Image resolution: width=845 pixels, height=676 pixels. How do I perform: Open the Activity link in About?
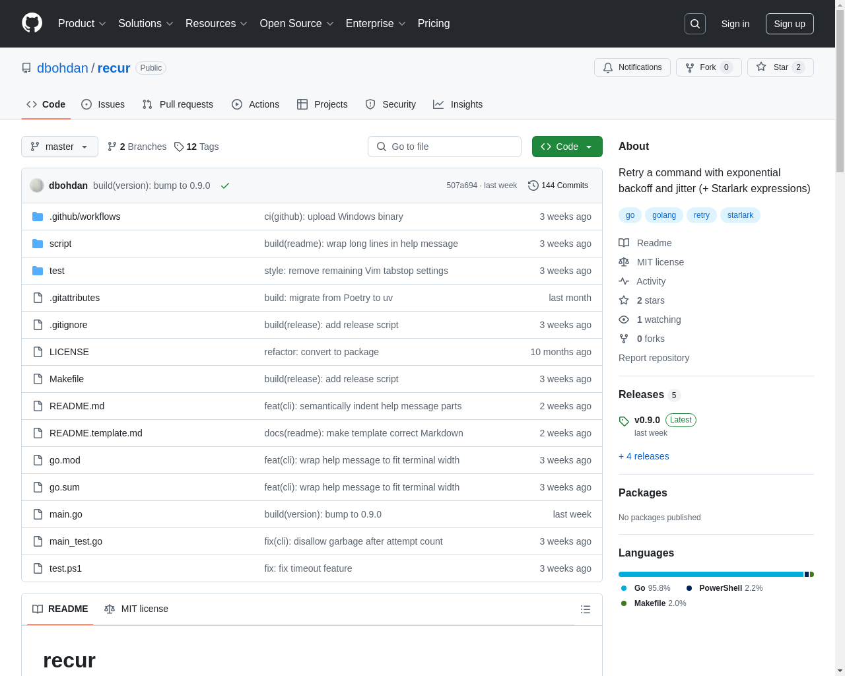[x=642, y=281]
